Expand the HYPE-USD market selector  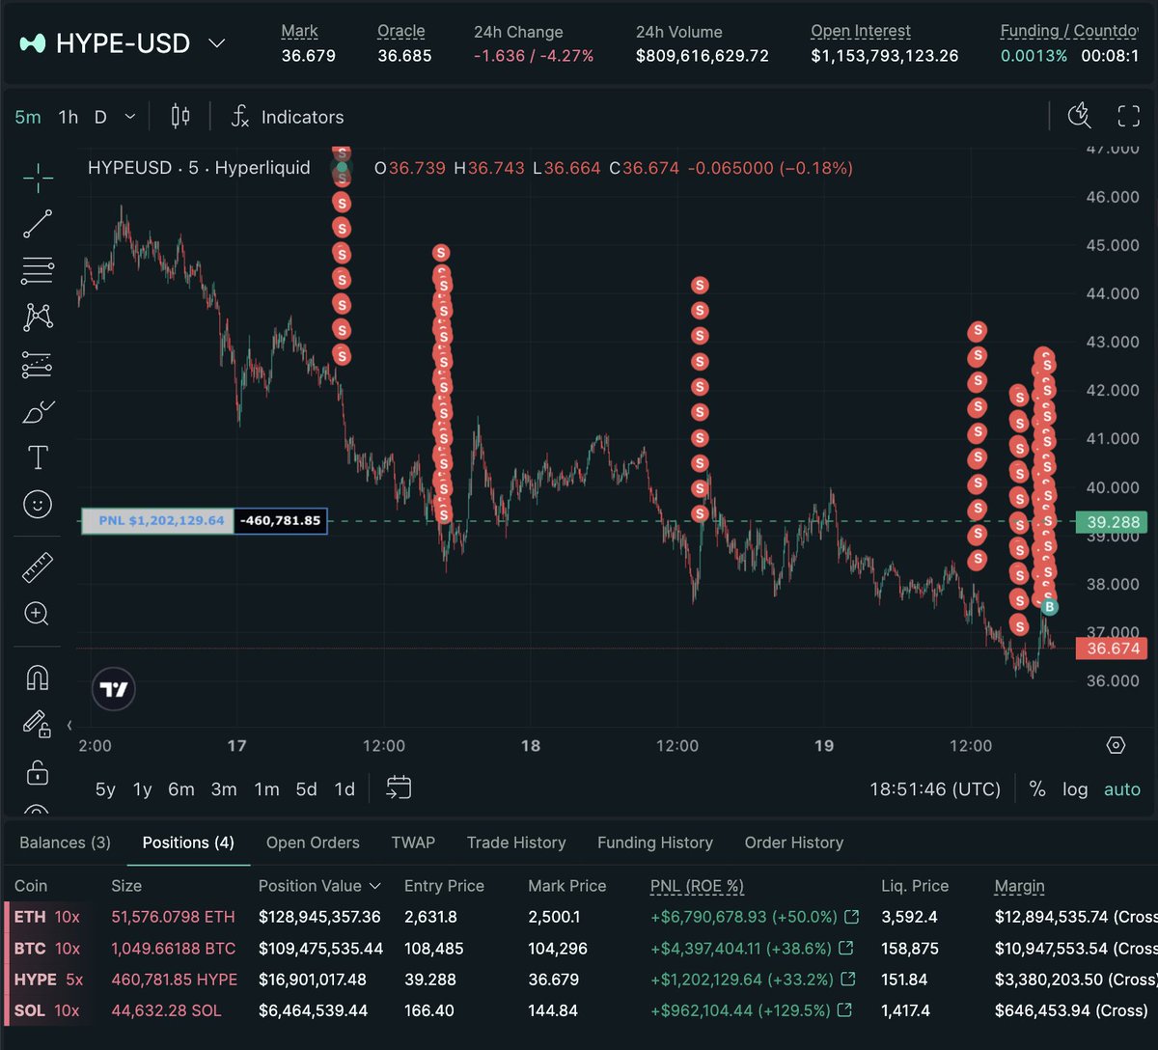(217, 43)
